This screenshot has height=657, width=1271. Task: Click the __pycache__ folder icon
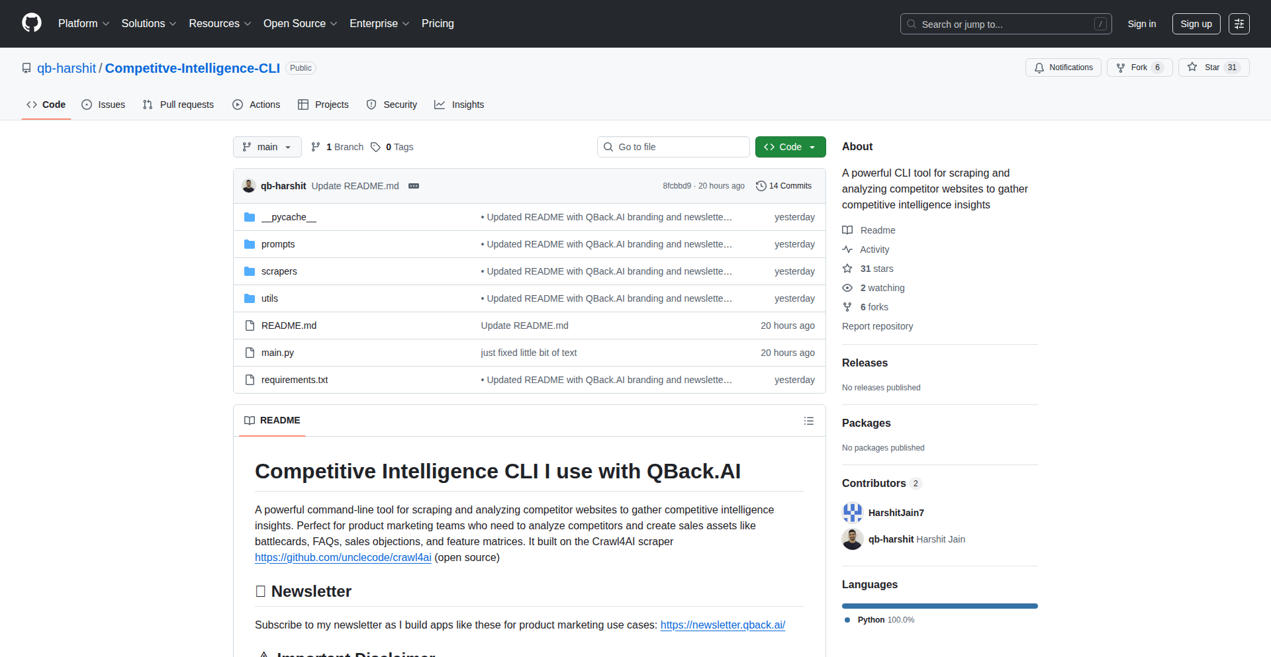coord(250,217)
